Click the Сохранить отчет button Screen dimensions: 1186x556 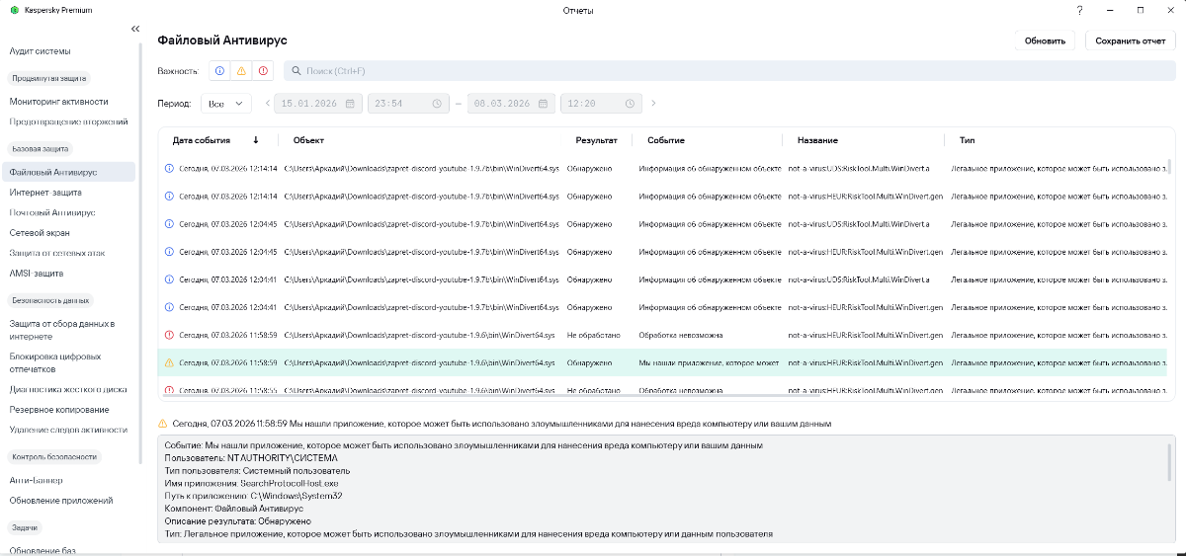pyautogui.click(x=1130, y=40)
